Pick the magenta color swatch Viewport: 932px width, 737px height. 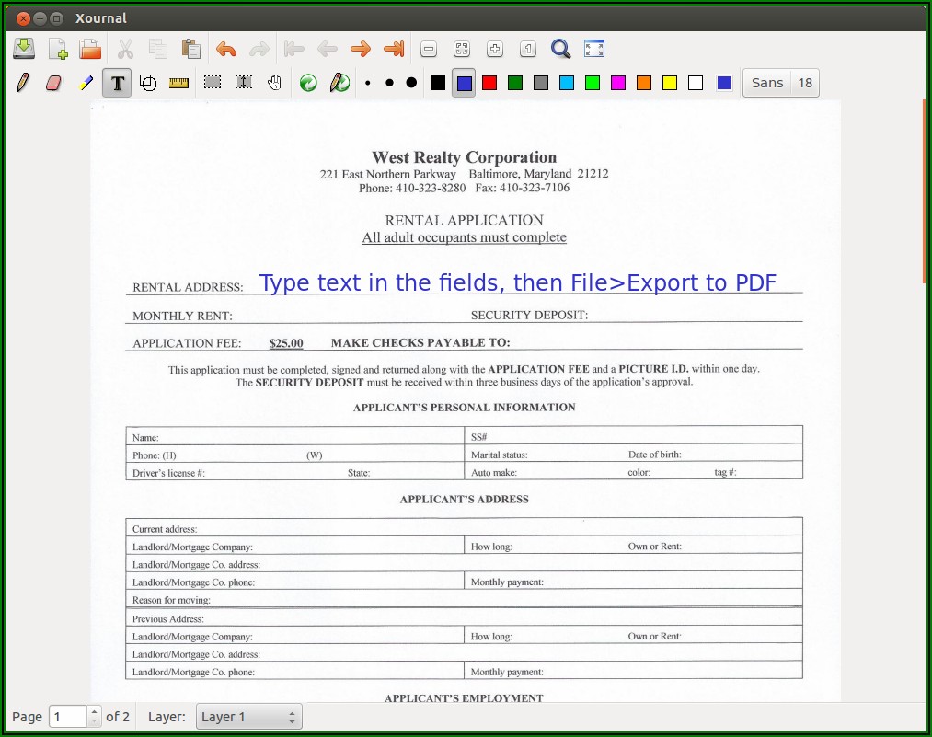pos(618,83)
